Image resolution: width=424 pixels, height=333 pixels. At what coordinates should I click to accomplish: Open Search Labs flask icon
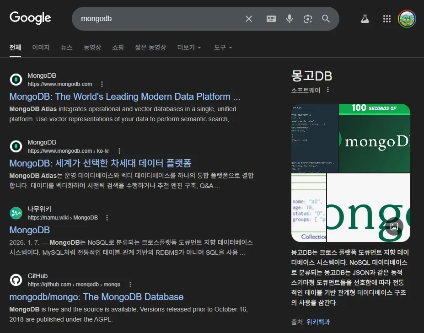click(x=365, y=19)
